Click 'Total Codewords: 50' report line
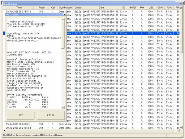 point(21,71)
